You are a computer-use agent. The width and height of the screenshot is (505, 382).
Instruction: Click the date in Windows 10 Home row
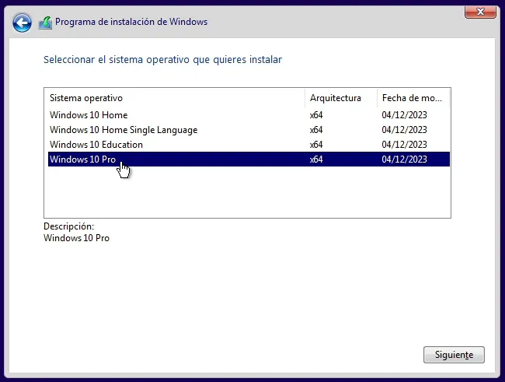click(404, 115)
